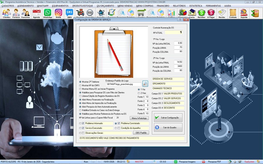Viewport: 263px width, 164px height.
Task: Click the Menu WhatsApp button
Action: 139,118
